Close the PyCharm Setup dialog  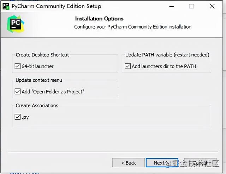pos(212,6)
